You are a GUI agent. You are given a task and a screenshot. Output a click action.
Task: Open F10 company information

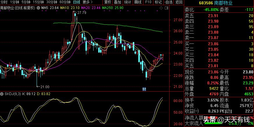tap(148, 2)
